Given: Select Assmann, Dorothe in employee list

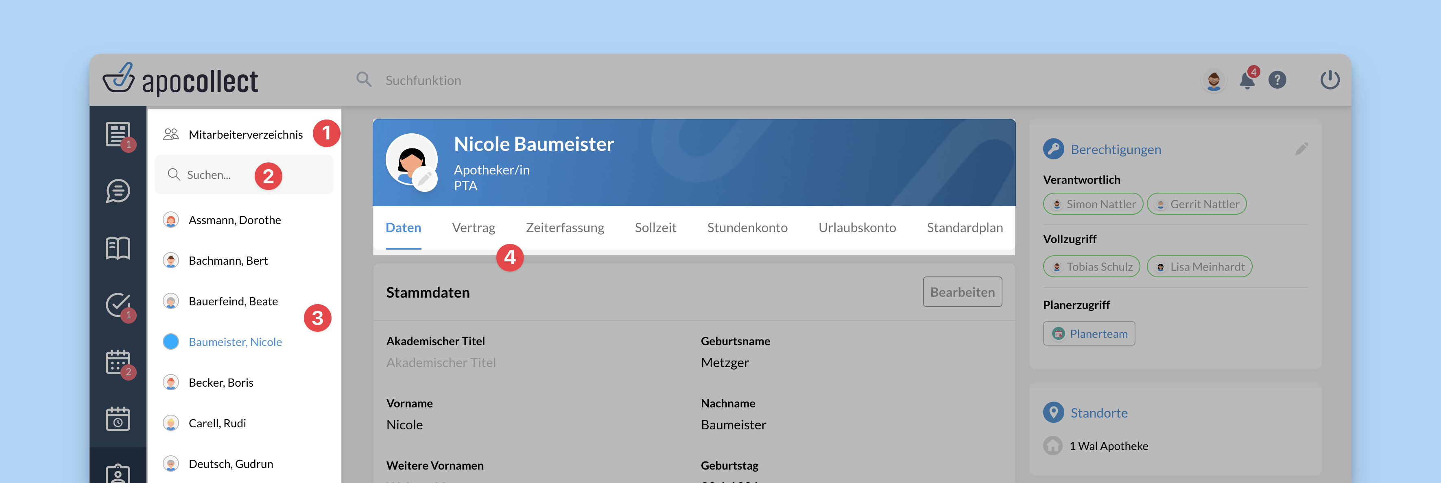Looking at the screenshot, I should point(244,220).
